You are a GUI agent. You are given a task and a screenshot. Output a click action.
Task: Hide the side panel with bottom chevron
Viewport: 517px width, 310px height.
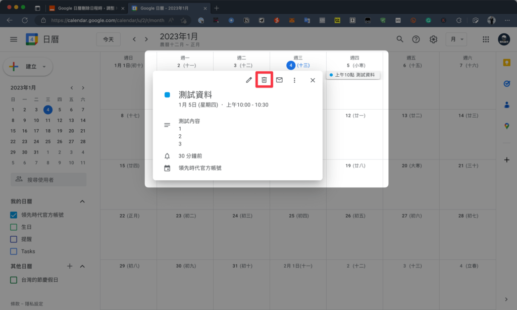pyautogui.click(x=506, y=299)
